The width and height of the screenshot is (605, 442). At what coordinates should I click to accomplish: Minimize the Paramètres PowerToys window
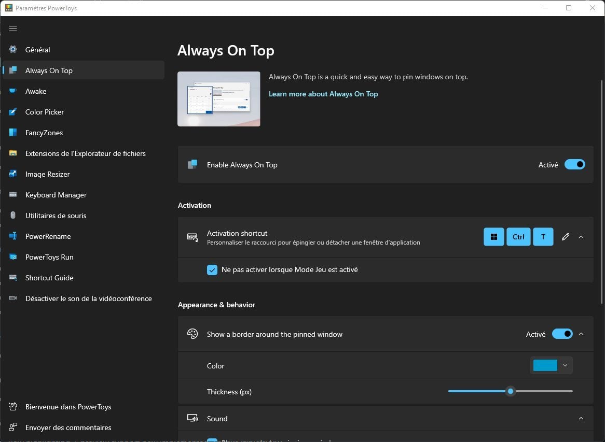pos(545,8)
